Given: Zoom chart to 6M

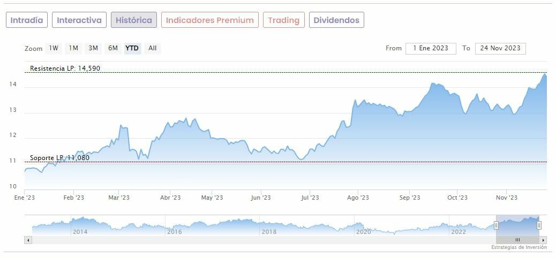Looking at the screenshot, I should [112, 48].
